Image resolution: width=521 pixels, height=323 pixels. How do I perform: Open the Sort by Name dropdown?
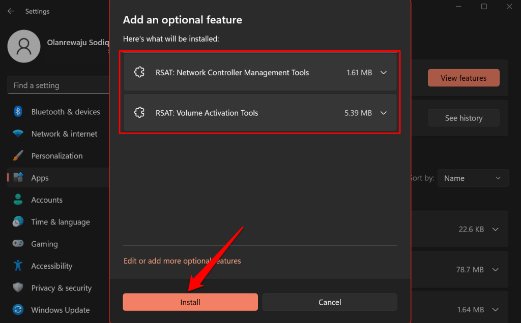pyautogui.click(x=473, y=178)
